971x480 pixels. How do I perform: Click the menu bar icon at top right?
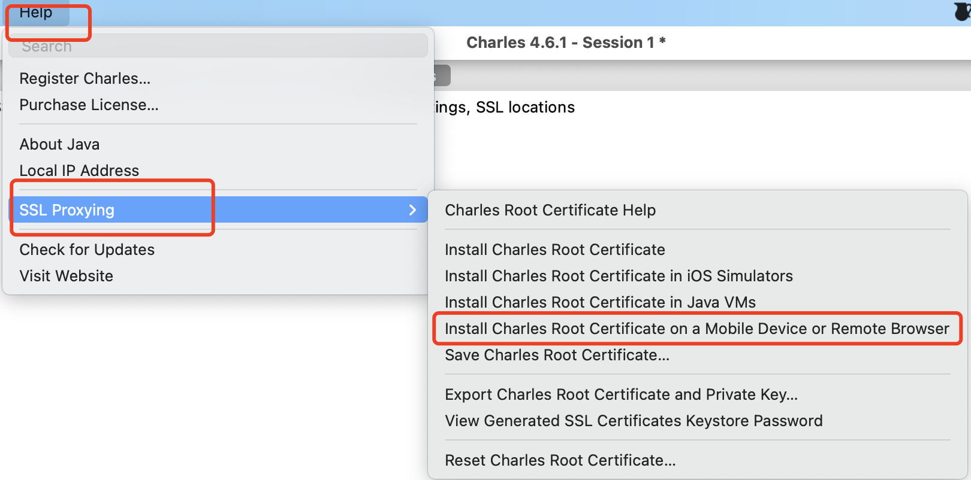click(x=963, y=12)
